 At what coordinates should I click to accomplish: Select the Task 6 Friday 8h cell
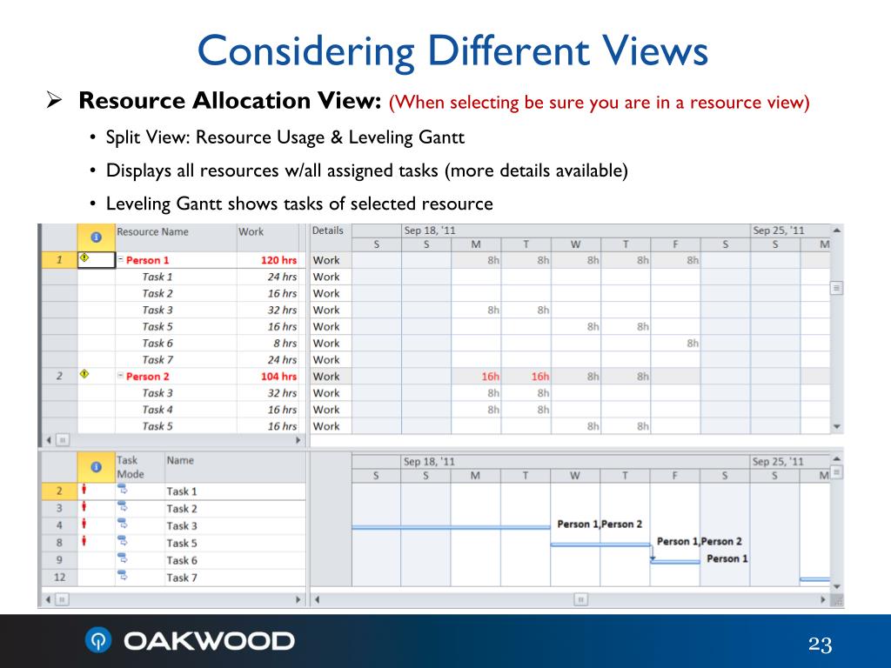coord(675,343)
